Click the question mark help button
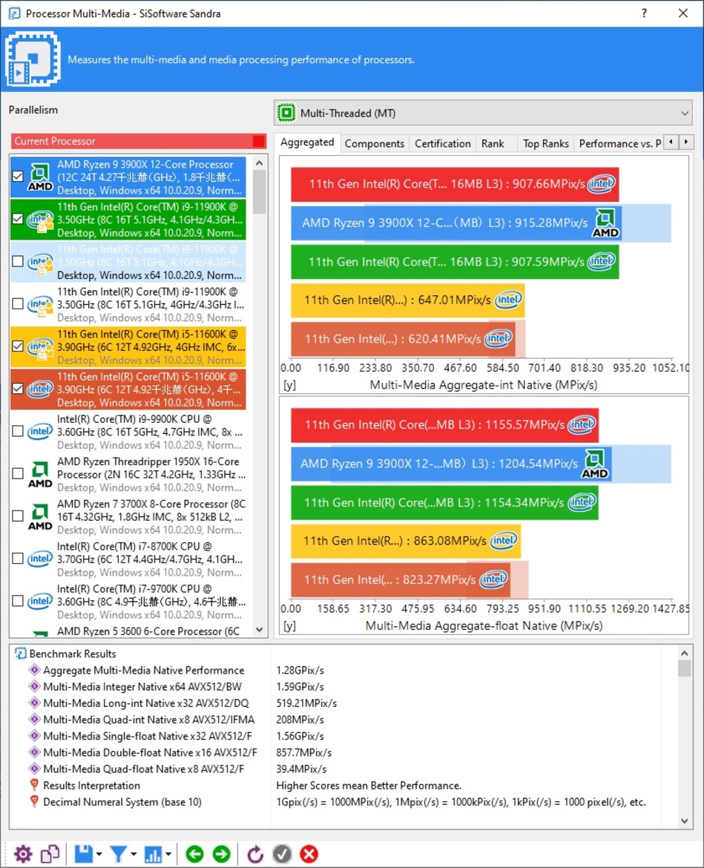704x868 pixels. click(644, 13)
